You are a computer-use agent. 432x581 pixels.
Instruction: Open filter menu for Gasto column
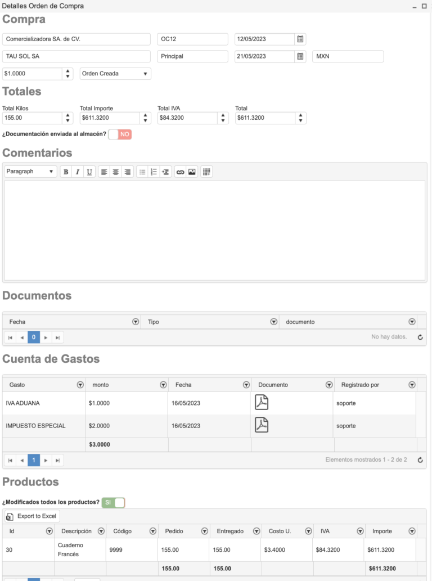tap(80, 385)
